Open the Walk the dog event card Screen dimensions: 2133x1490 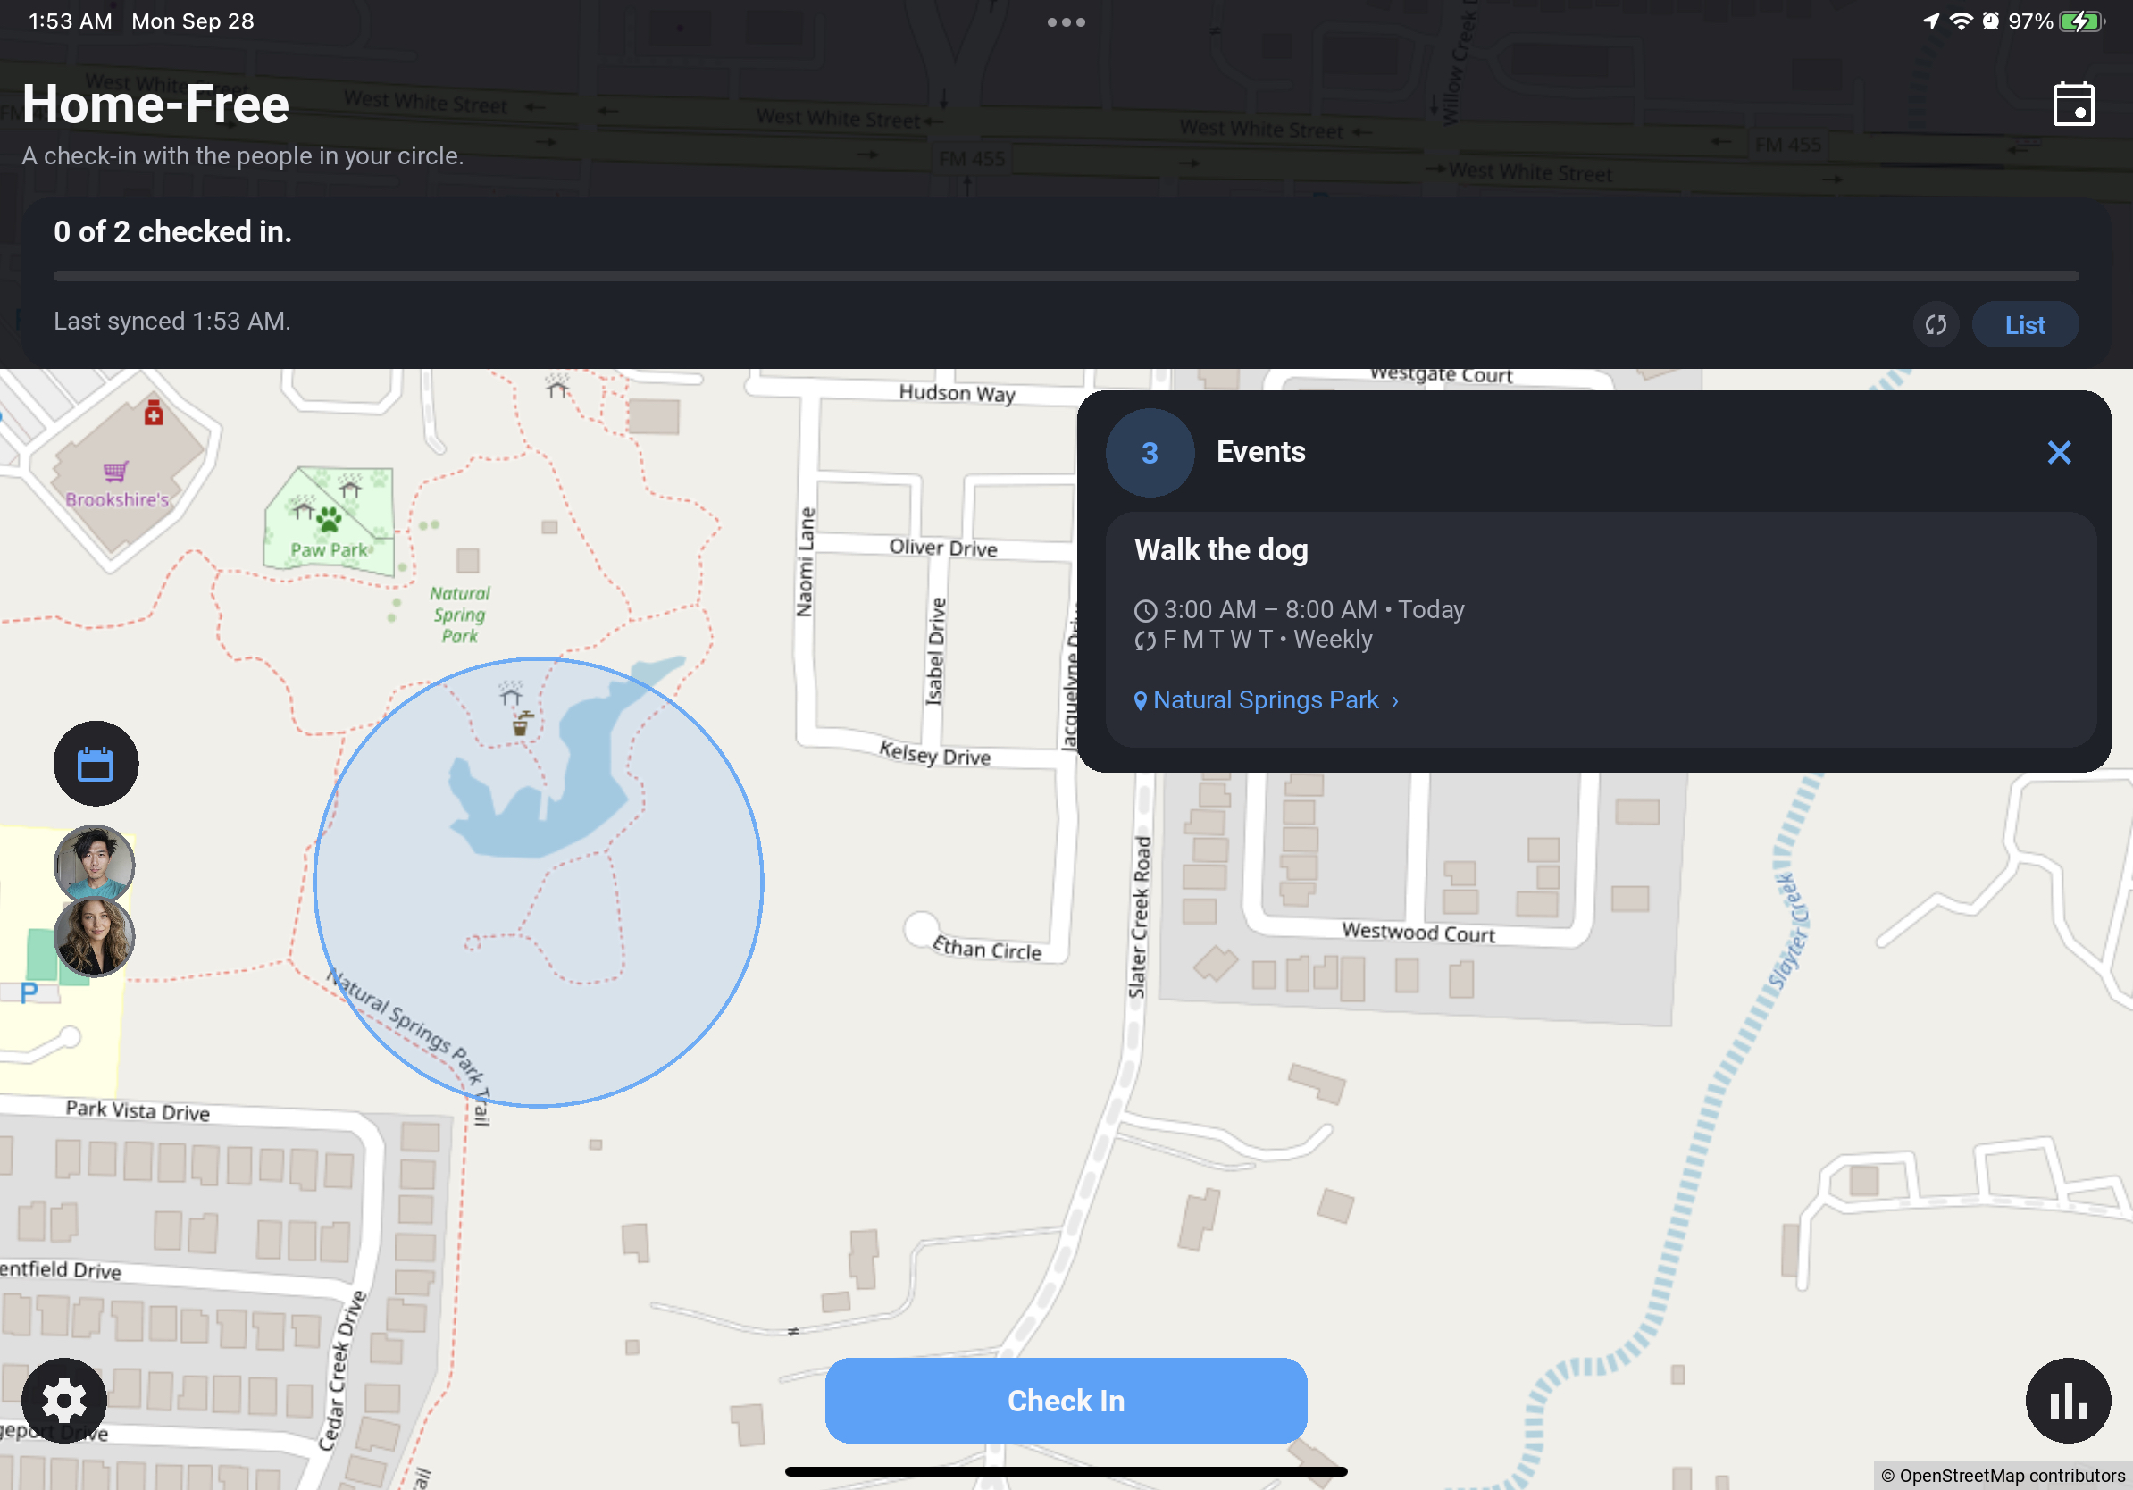(x=1600, y=628)
